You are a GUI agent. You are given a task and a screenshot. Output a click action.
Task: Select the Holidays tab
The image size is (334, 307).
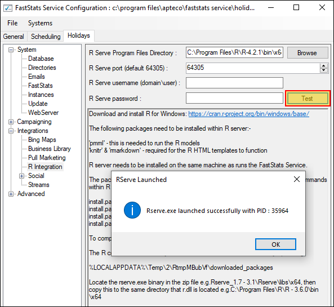pyautogui.click(x=79, y=35)
